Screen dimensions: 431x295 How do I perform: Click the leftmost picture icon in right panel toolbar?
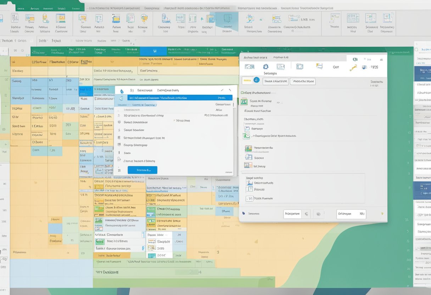point(250,67)
